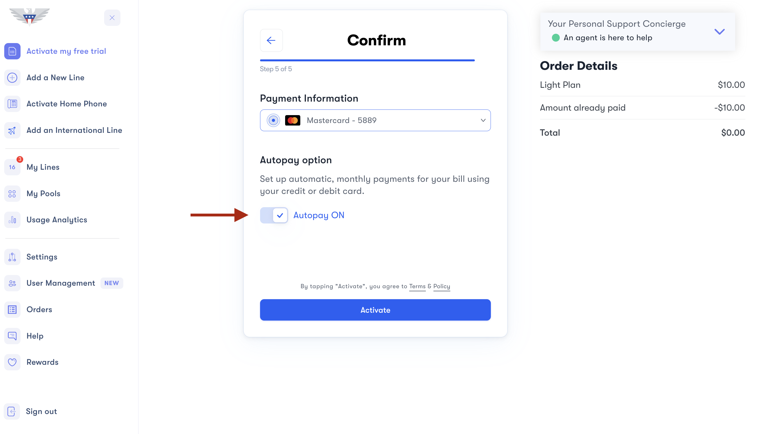Image resolution: width=783 pixels, height=434 pixels.
Task: Click the eagle logo in sidebar
Action: tap(29, 17)
